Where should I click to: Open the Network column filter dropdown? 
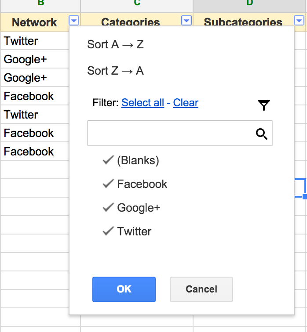[x=74, y=20]
